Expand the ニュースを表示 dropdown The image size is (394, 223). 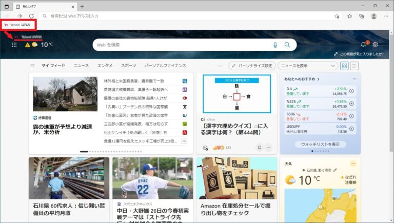pyautogui.click(x=308, y=66)
